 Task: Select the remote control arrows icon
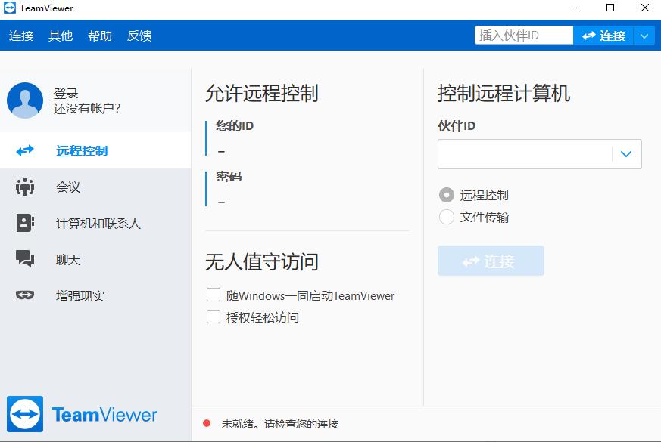tap(25, 150)
